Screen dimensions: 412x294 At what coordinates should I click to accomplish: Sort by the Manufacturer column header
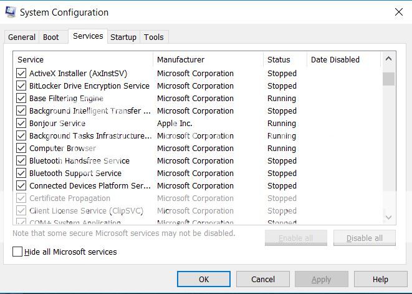click(208, 59)
